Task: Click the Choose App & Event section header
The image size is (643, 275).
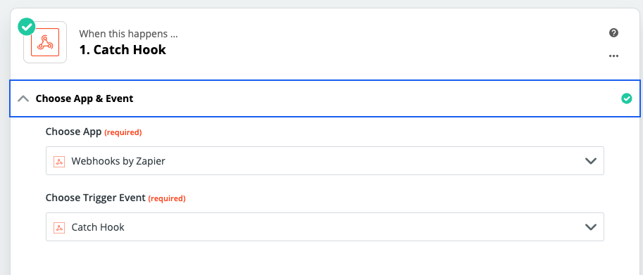Action: (325, 98)
